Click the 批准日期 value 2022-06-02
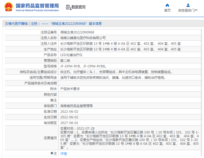Image resolution: width=204 pixels, height=158 pixels. 69,112
